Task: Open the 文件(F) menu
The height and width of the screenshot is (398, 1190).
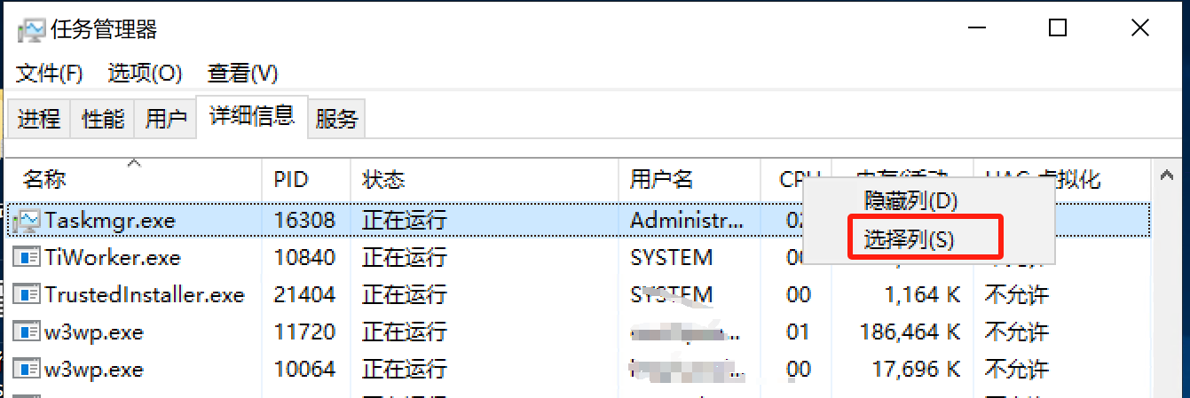Action: tap(50, 73)
